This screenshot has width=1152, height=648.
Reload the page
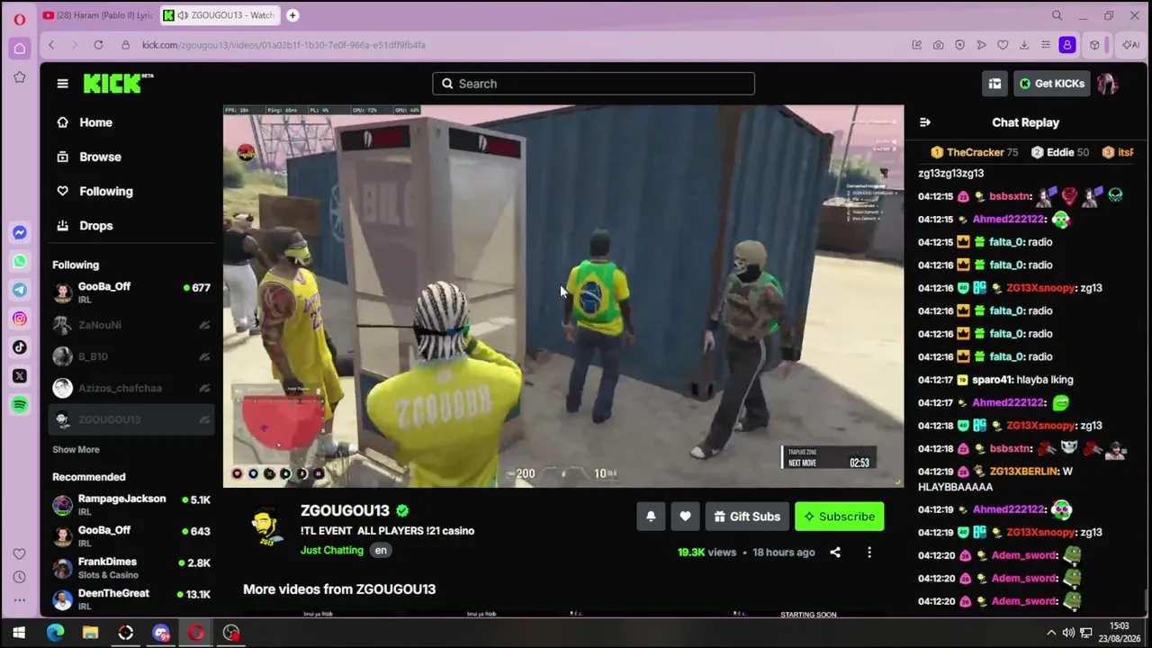click(98, 45)
